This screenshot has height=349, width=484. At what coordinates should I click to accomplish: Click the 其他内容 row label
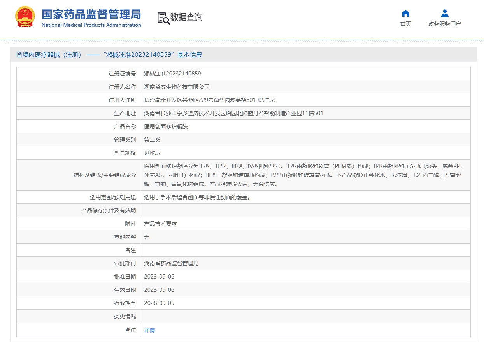pyautogui.click(x=125, y=237)
